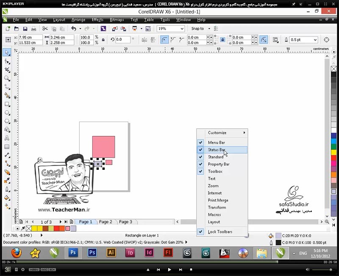339x276 pixels.
Task: Toggle edit corners together lock
Action: 223,40
